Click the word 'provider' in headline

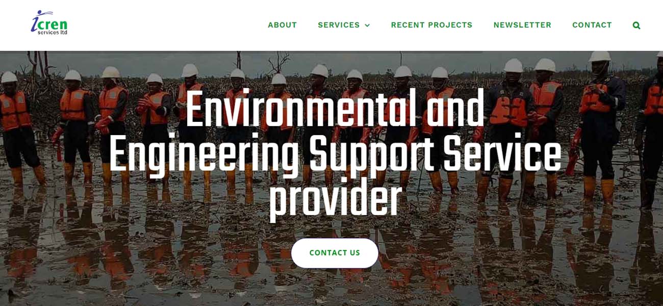click(x=335, y=199)
